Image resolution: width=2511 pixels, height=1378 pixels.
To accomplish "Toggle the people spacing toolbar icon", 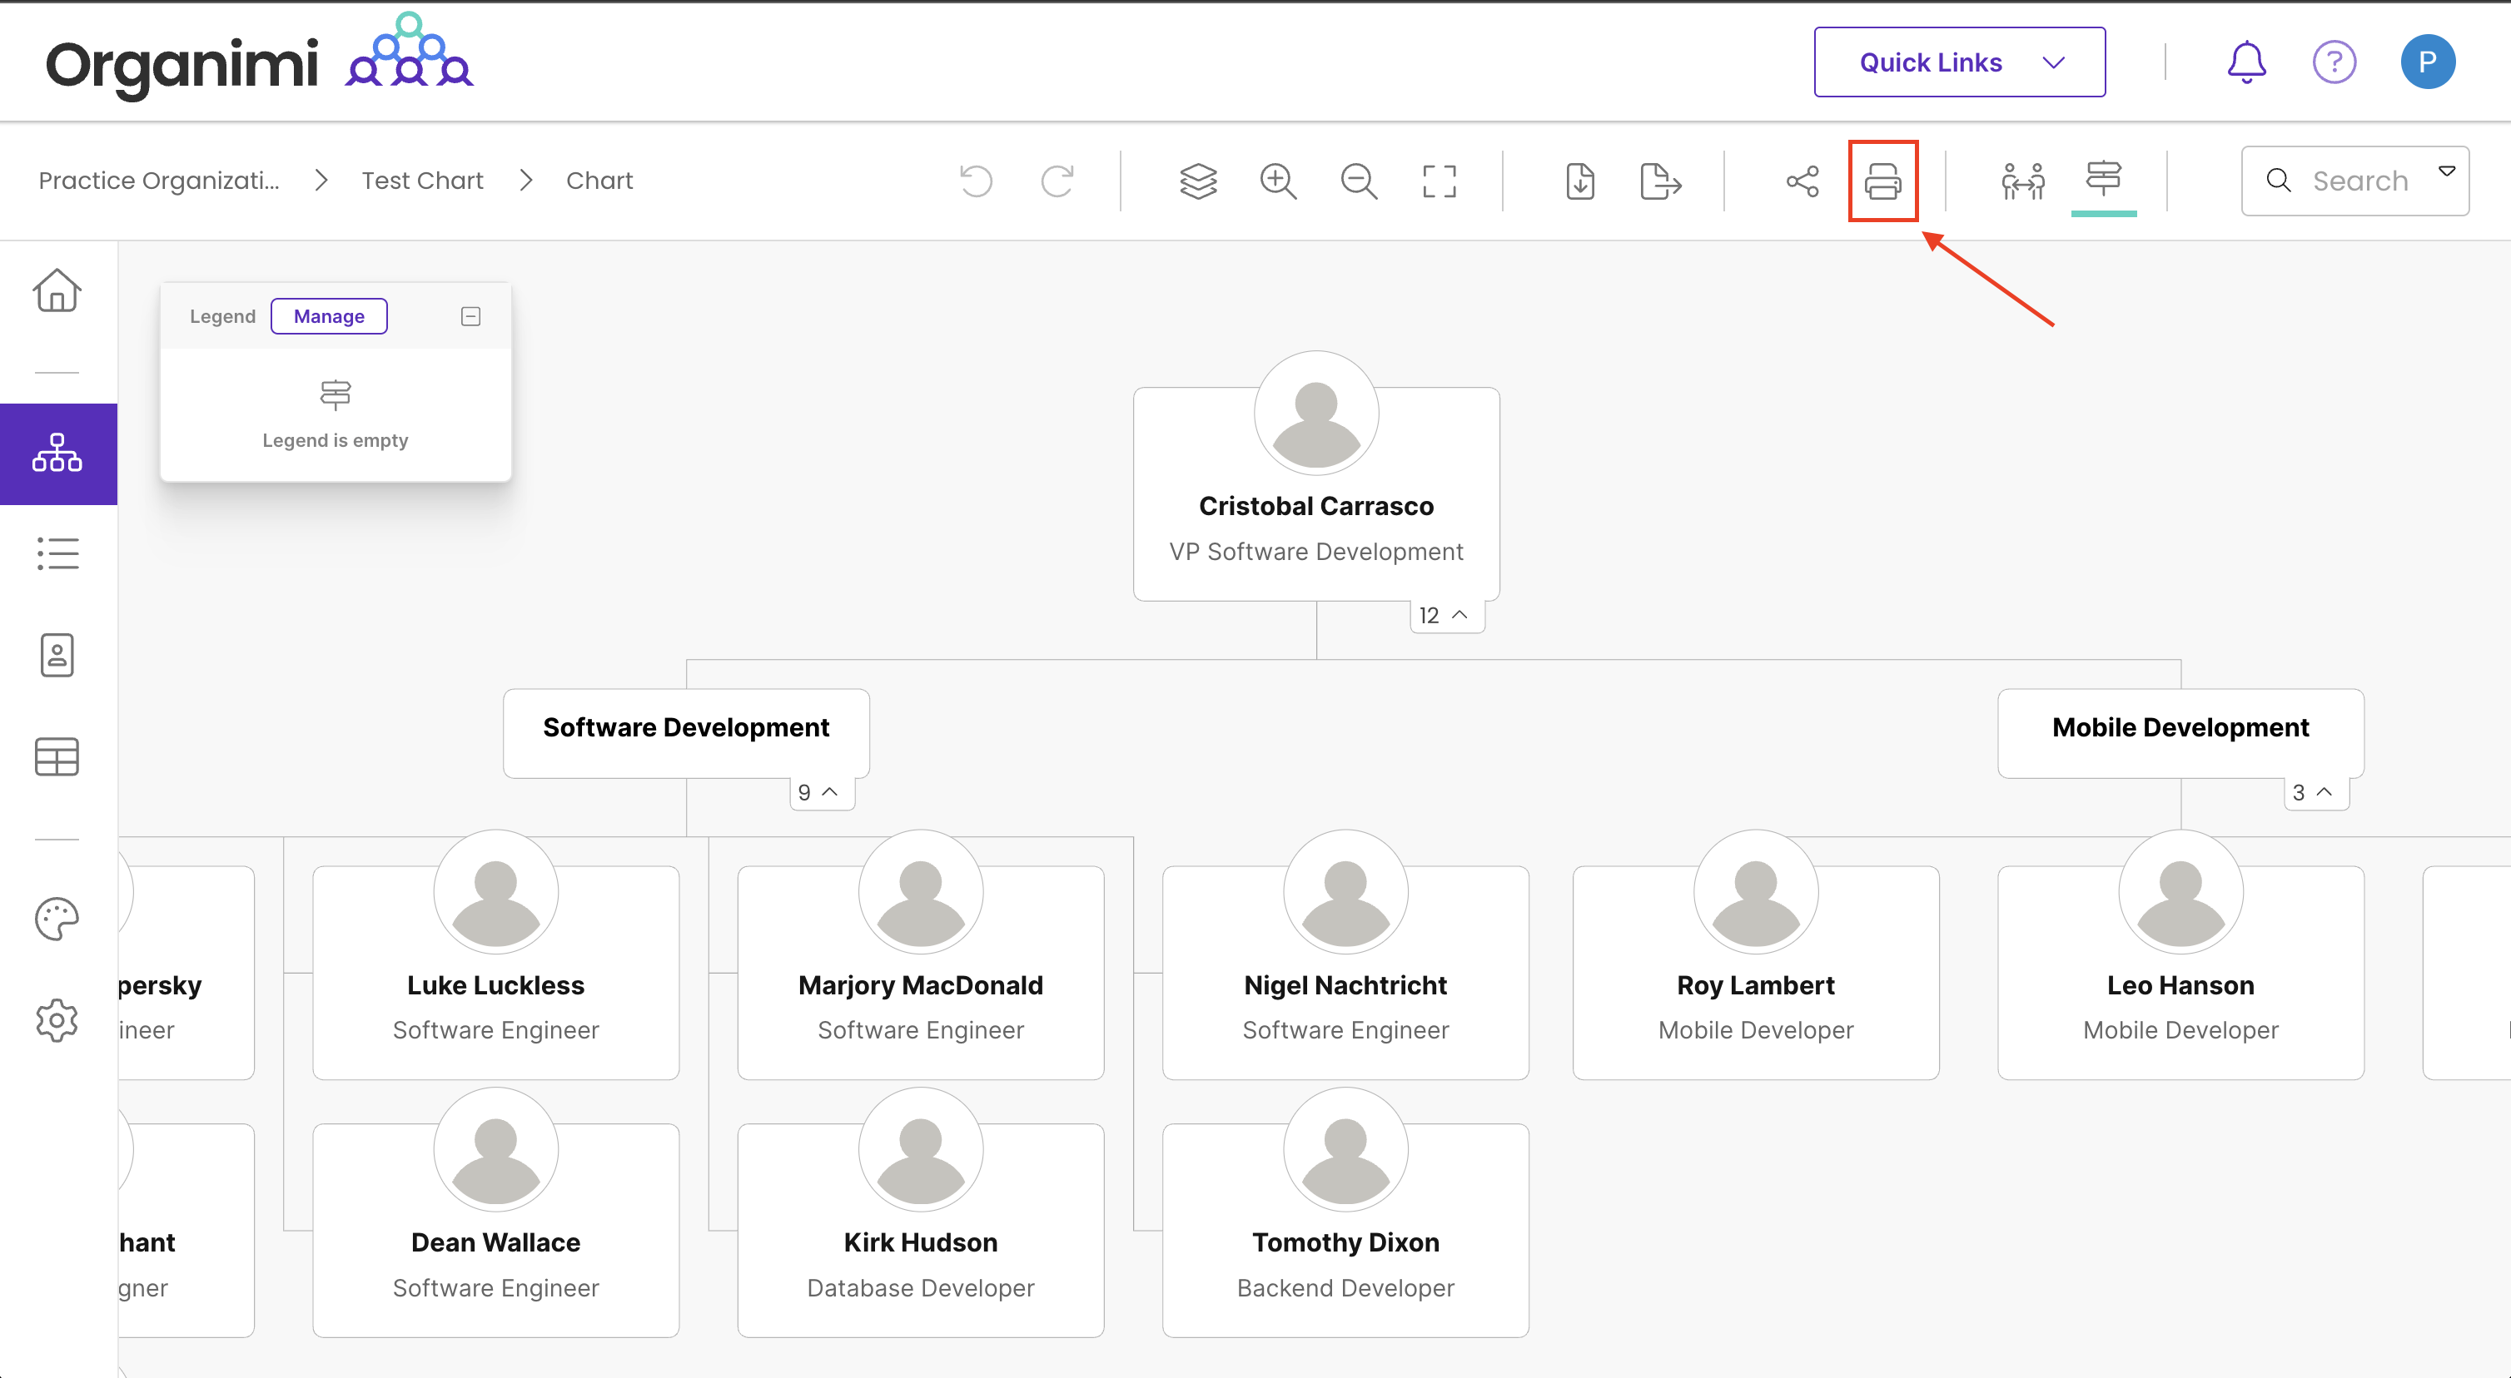I will click(2022, 181).
